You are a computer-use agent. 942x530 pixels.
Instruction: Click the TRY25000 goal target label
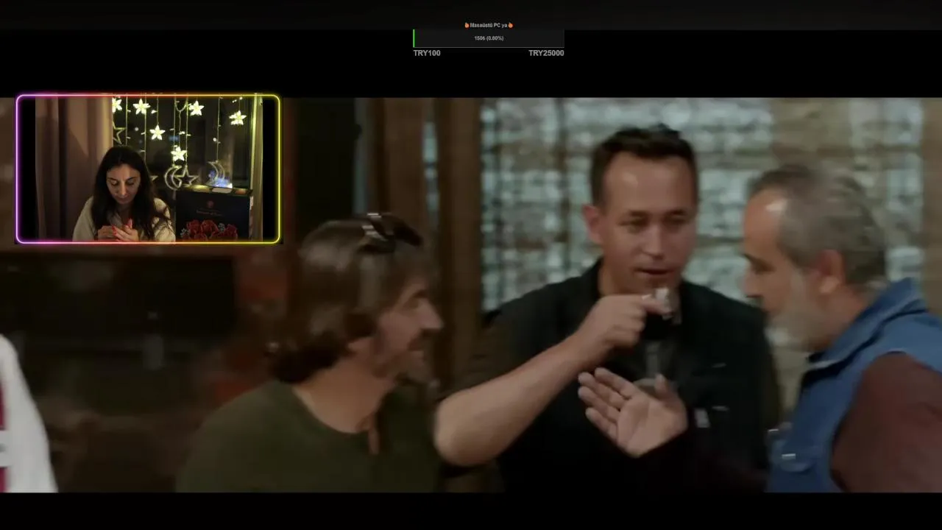[x=546, y=53]
